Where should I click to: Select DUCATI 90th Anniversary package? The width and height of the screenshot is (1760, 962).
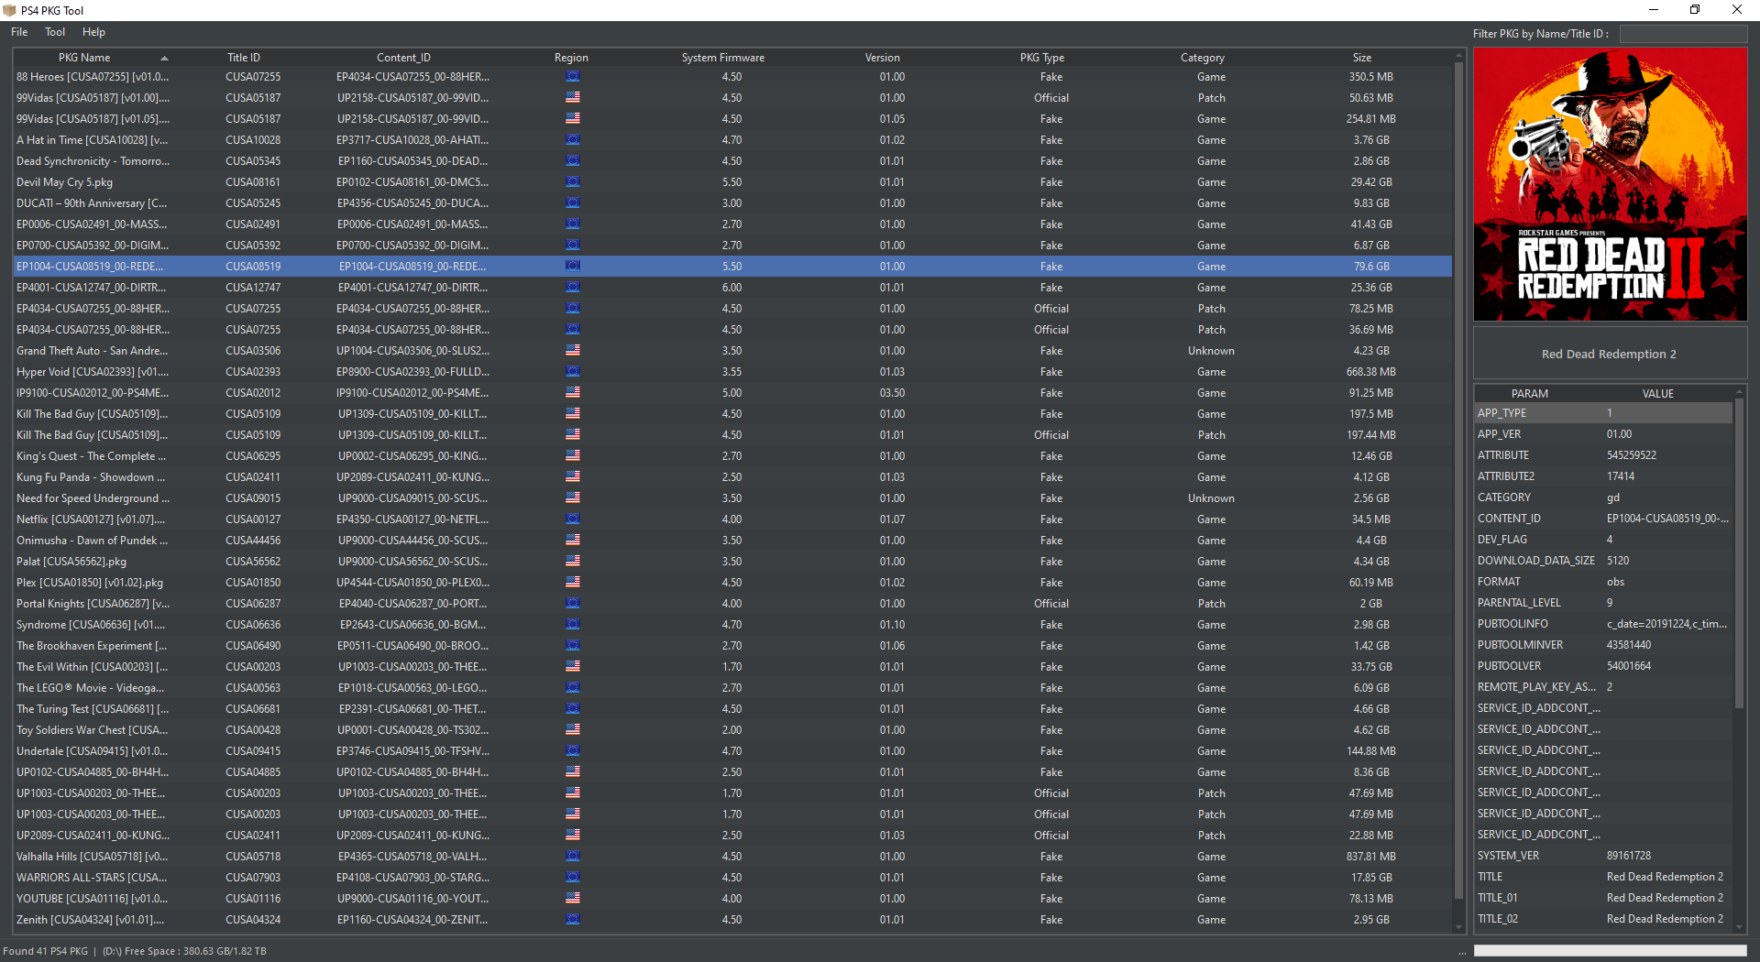pos(732,203)
